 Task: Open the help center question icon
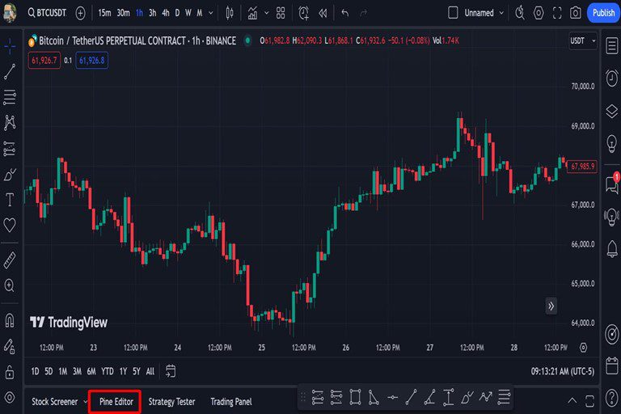pos(611,397)
